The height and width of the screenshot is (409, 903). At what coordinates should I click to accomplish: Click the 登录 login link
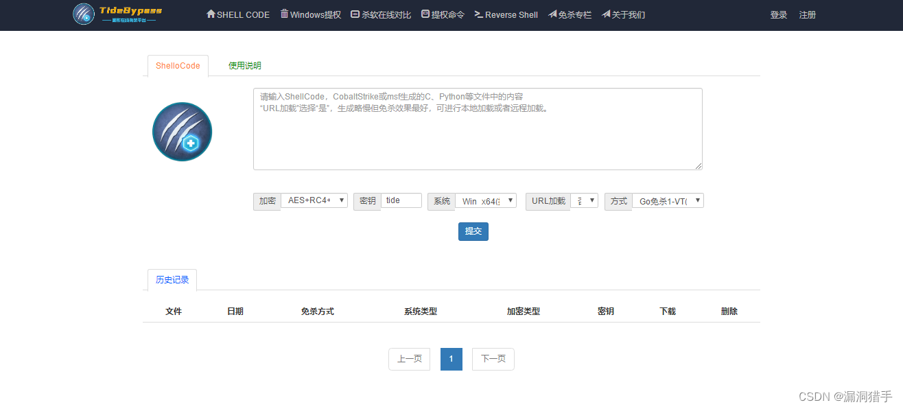coord(779,14)
